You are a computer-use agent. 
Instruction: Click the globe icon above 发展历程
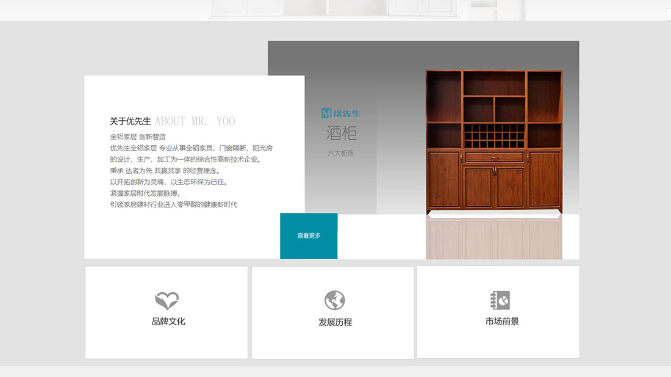(x=335, y=300)
